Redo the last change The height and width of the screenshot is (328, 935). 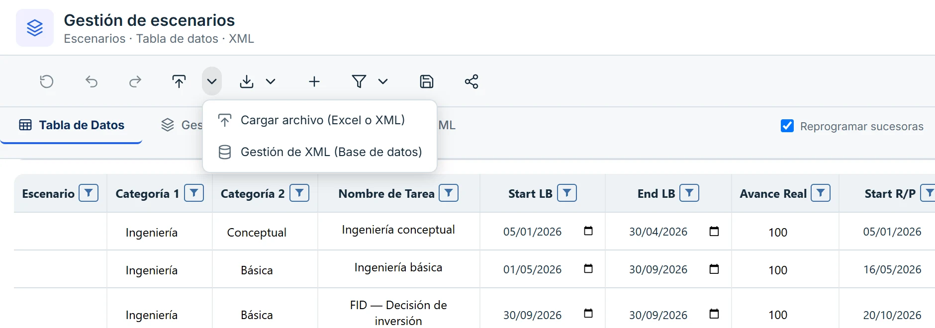135,82
